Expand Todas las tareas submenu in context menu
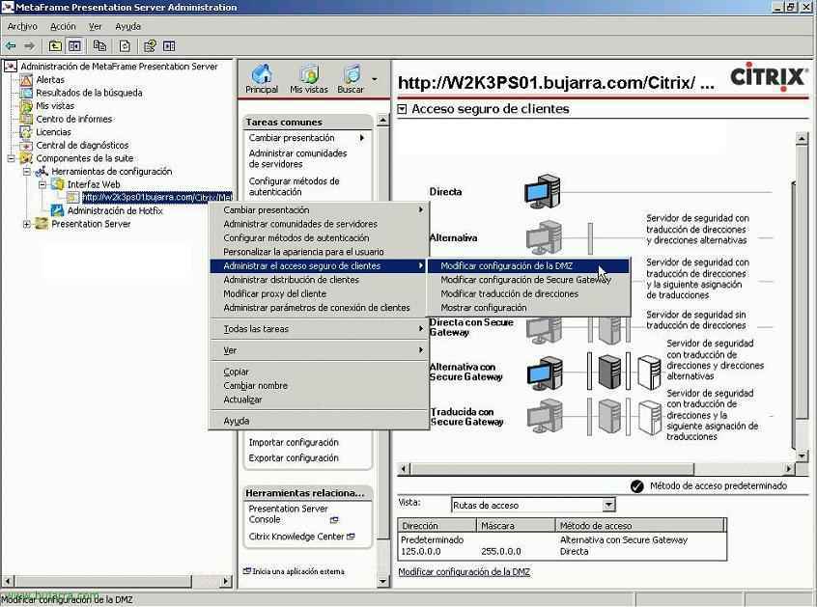This screenshot has width=817, height=607. [x=319, y=329]
